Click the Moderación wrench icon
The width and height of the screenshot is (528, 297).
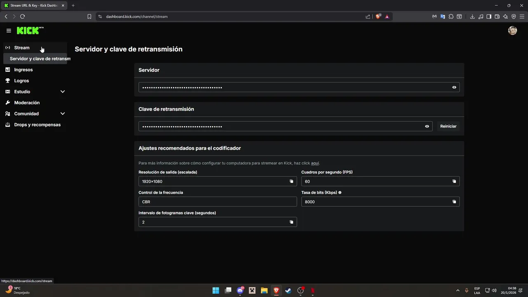(7, 103)
